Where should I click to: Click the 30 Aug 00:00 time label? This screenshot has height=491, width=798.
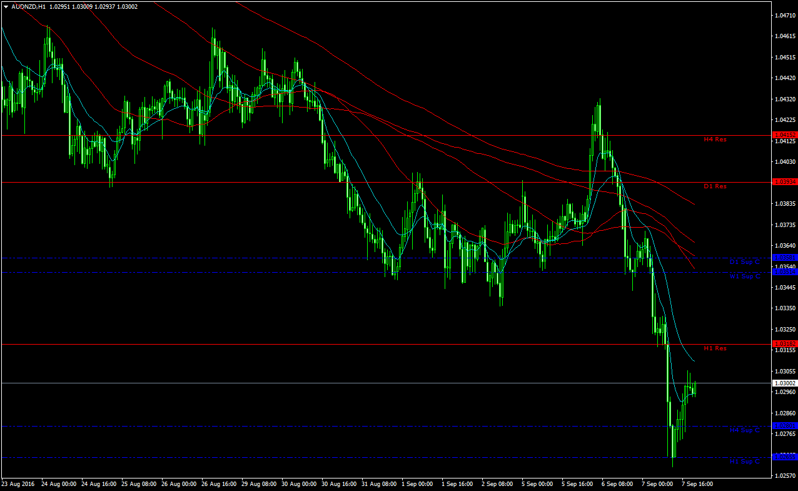coord(299,484)
